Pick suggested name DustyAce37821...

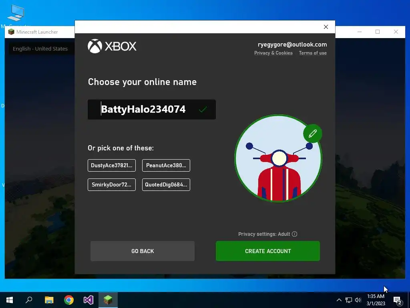tap(112, 166)
